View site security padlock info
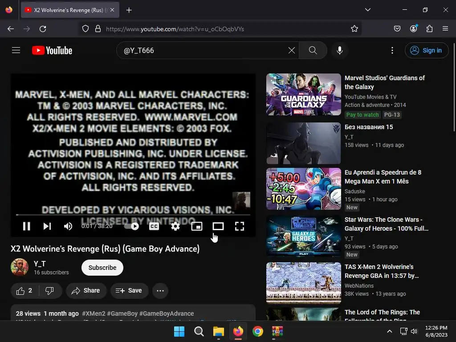 coord(98,29)
